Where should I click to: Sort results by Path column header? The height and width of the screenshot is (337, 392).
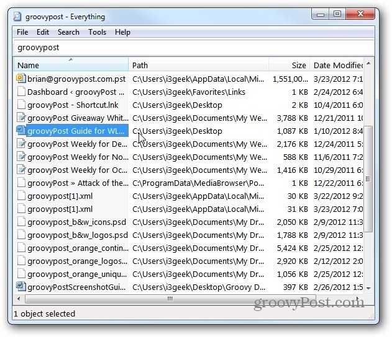198,65
